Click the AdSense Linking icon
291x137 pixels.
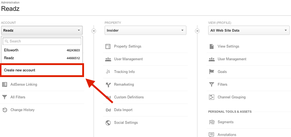tap(5, 85)
